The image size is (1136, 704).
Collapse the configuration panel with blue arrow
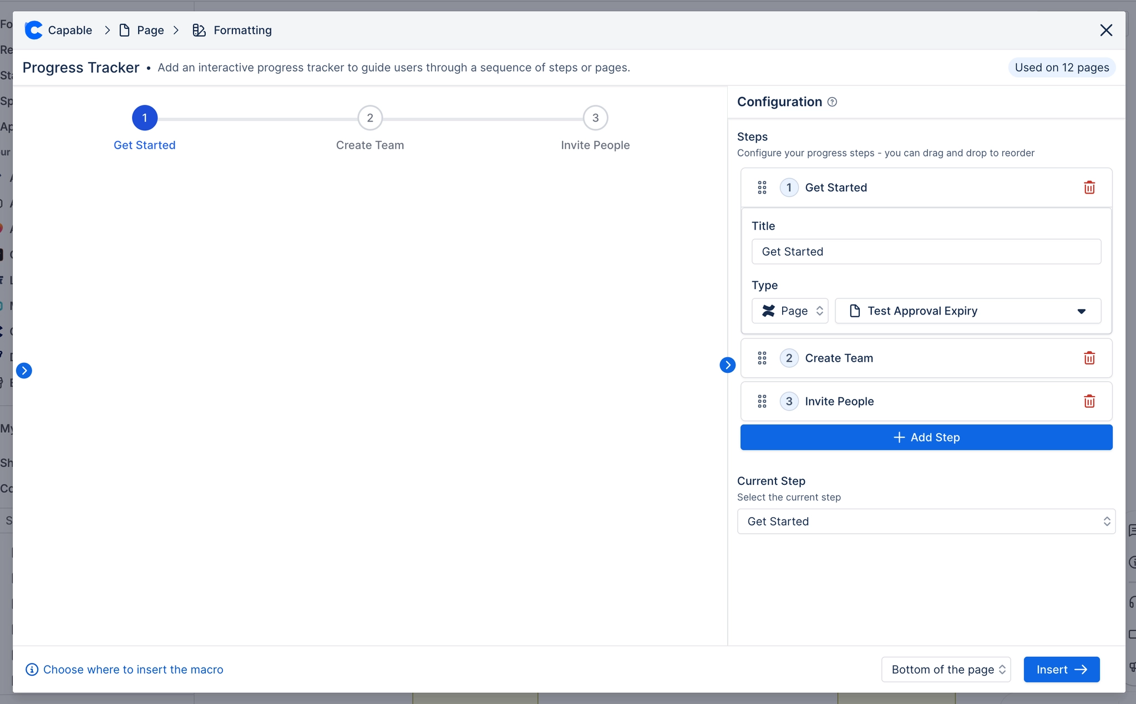[x=727, y=365]
